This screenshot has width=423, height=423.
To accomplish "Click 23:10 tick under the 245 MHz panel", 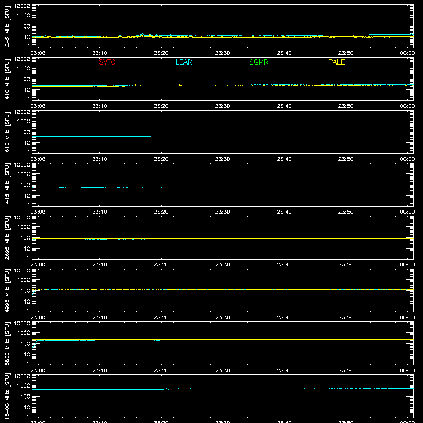I will (99, 53).
